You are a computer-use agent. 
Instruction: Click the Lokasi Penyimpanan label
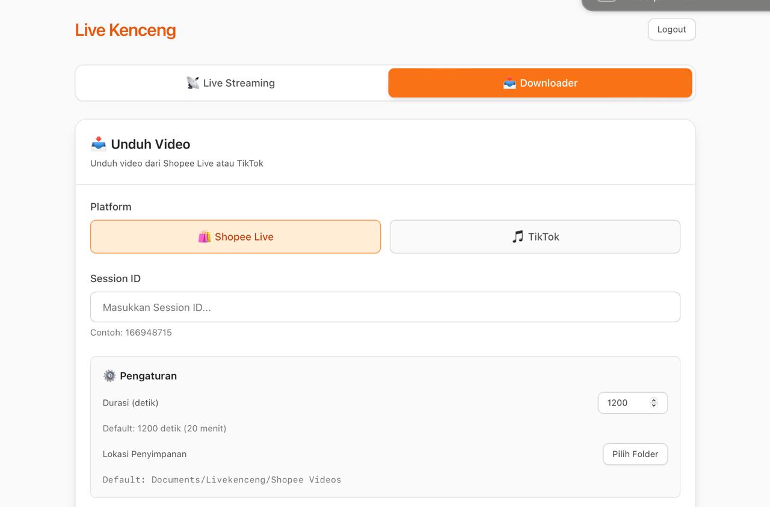(144, 454)
